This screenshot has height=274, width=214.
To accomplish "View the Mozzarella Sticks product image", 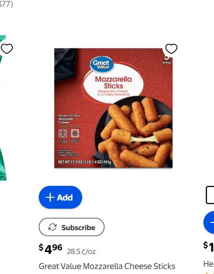I will [x=114, y=108].
